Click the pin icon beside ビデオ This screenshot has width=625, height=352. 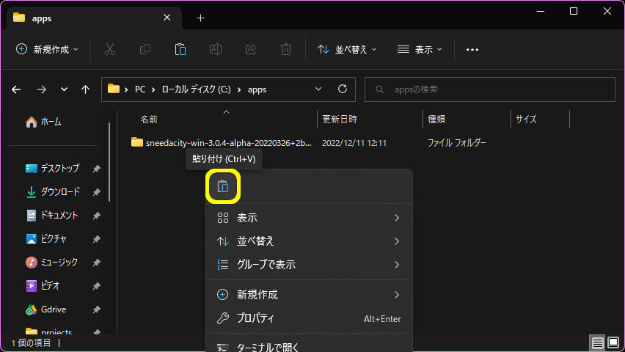[x=96, y=286]
